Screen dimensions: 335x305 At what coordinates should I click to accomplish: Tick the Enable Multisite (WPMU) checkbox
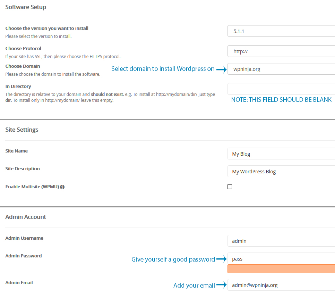tap(230, 187)
